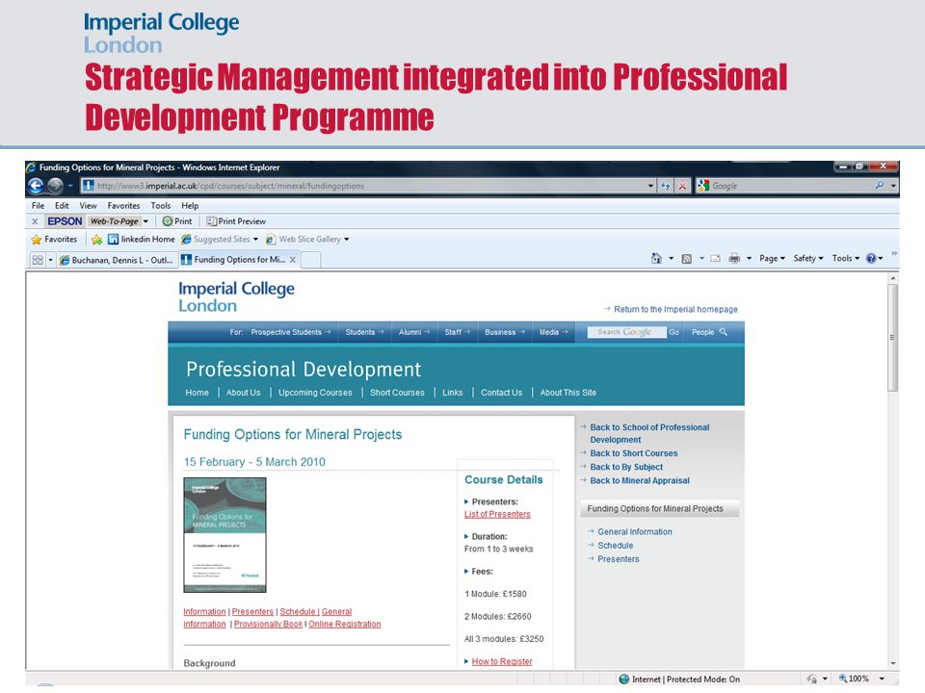Click the Home icon in command bar

coord(656,258)
